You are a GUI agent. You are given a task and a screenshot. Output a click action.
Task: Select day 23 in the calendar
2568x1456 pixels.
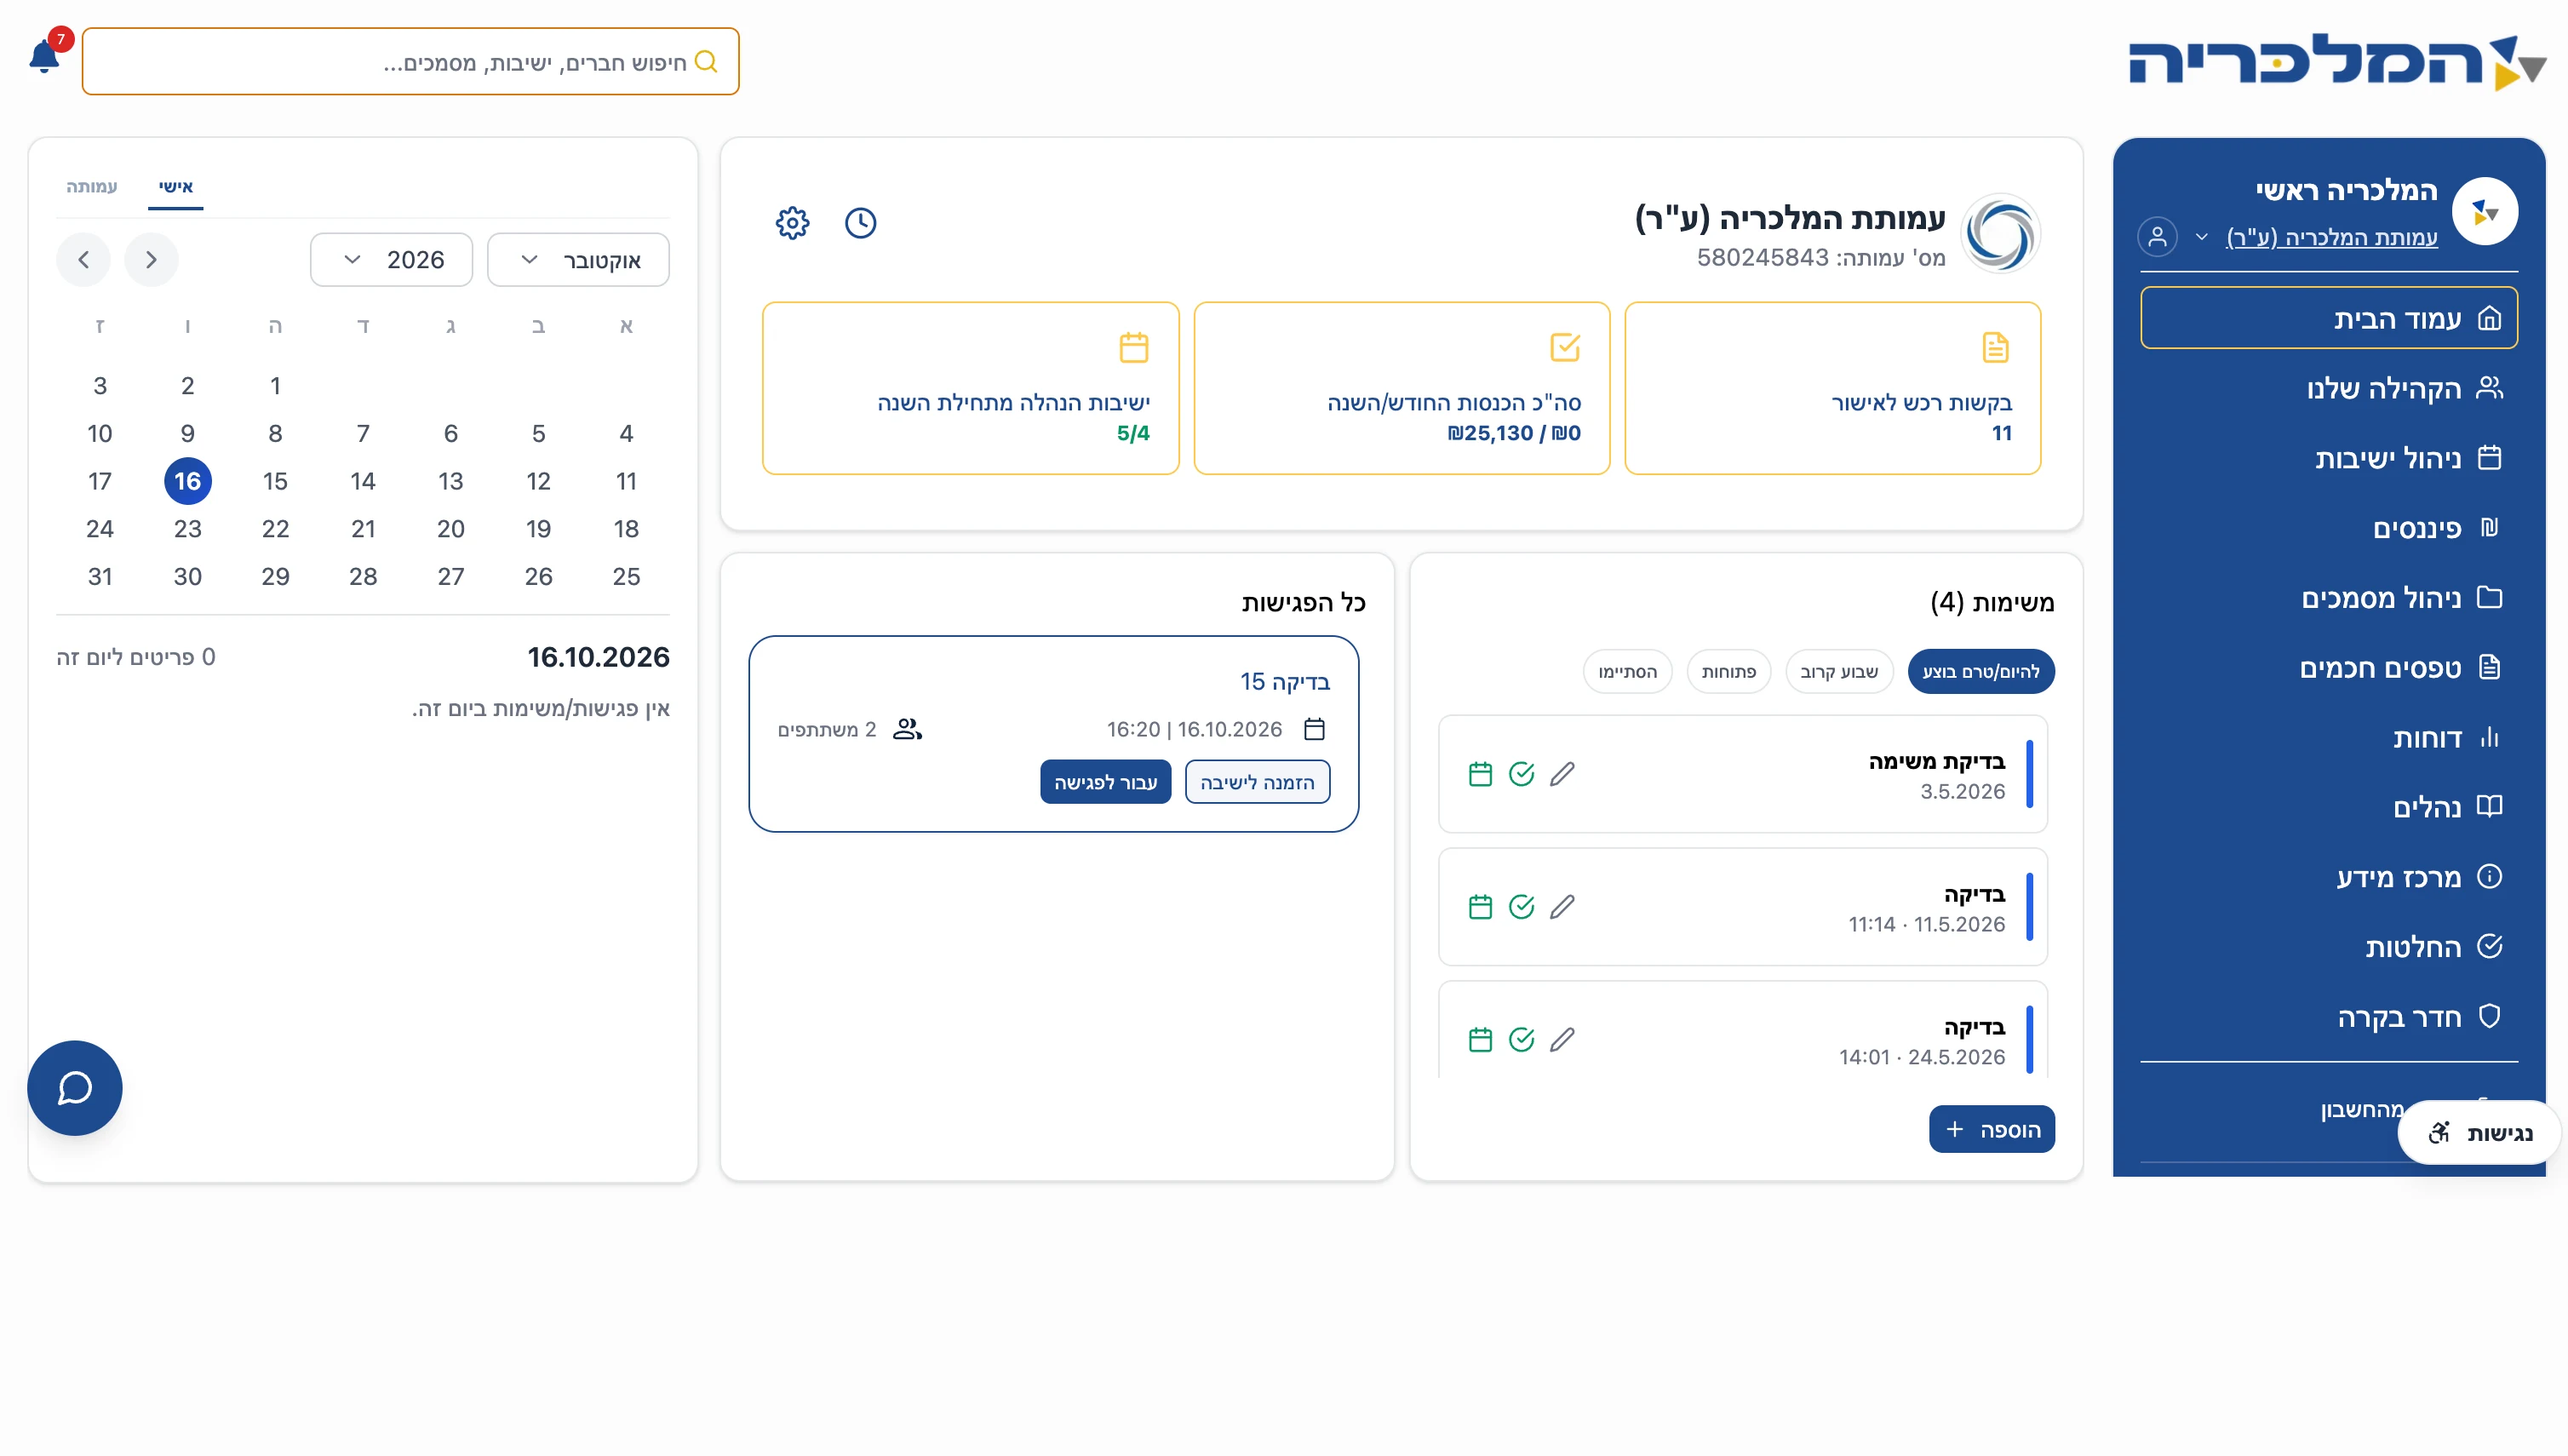tap(187, 529)
